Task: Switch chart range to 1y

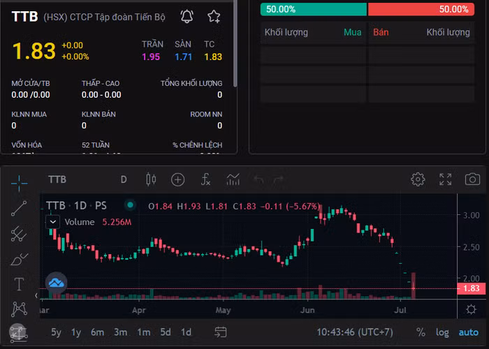Action: point(76,332)
